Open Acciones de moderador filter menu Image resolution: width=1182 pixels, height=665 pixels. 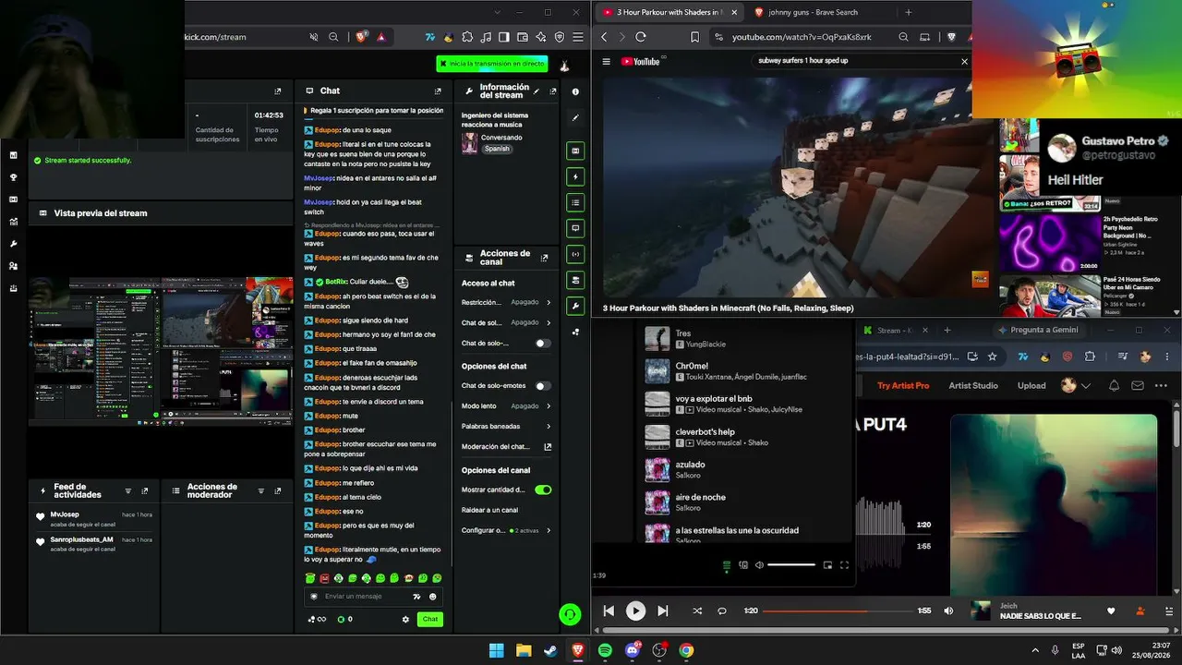pos(261,490)
